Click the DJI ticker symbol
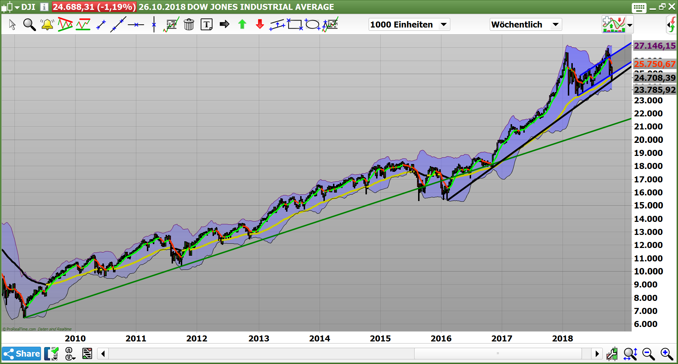This screenshot has width=678, height=364. point(28,7)
